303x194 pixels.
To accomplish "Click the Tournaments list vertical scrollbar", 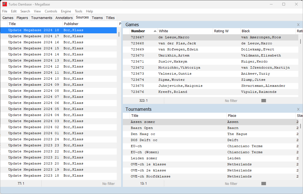I will pyautogui.click(x=301, y=126).
